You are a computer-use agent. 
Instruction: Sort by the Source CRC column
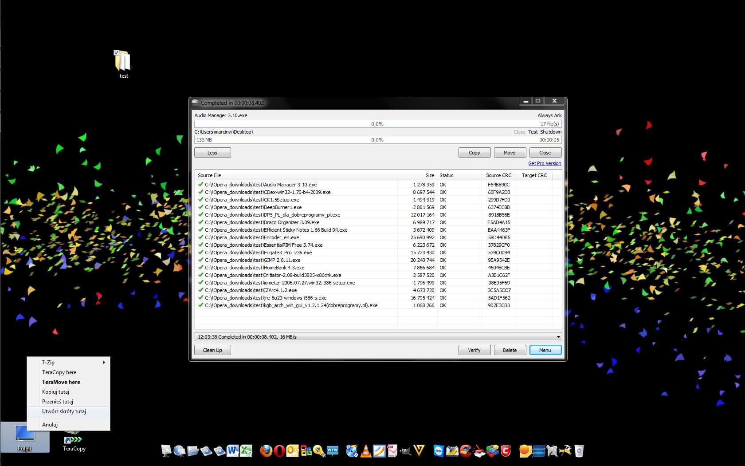point(499,175)
